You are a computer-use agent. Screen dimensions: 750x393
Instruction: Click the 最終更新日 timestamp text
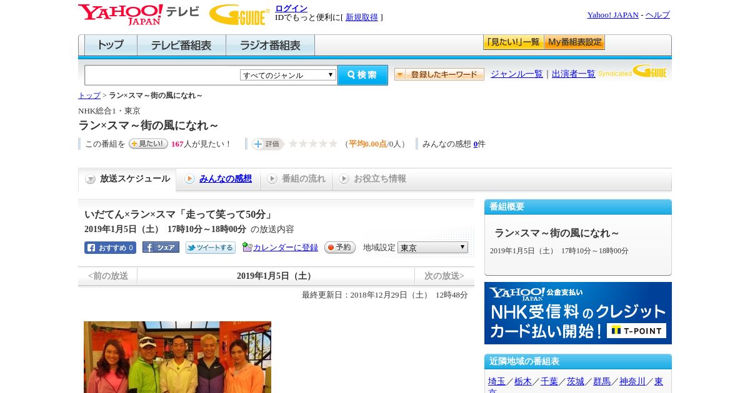pos(385,295)
